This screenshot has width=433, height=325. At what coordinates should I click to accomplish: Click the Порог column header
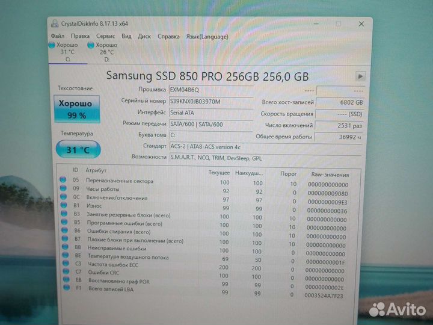coord(288,174)
